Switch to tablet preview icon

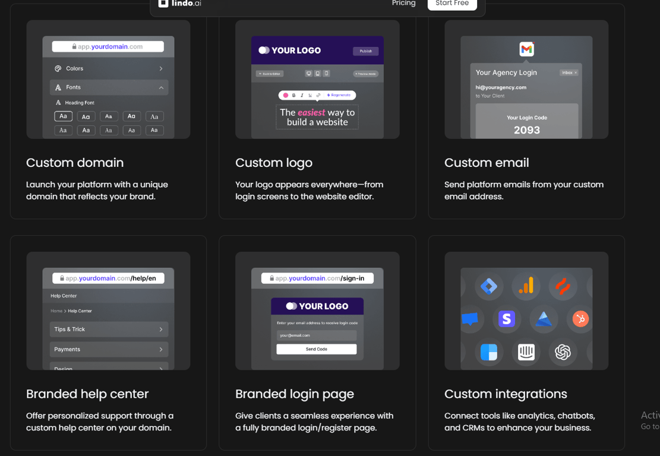318,74
